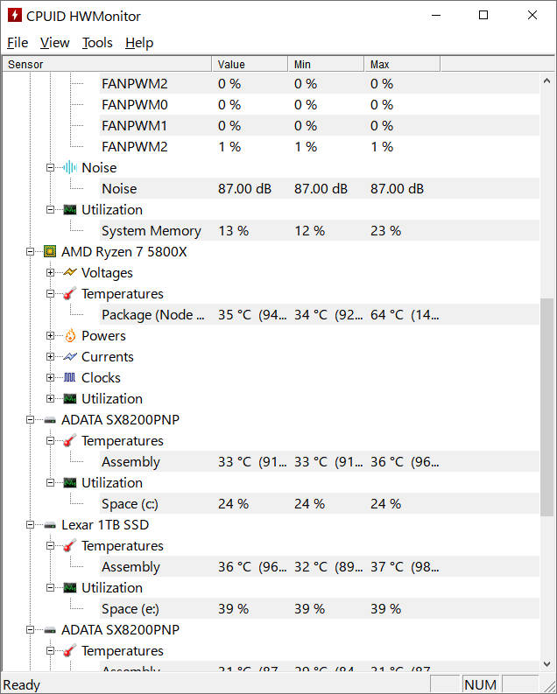Click the scrollbar down arrow
The width and height of the screenshot is (557, 694).
click(546, 664)
